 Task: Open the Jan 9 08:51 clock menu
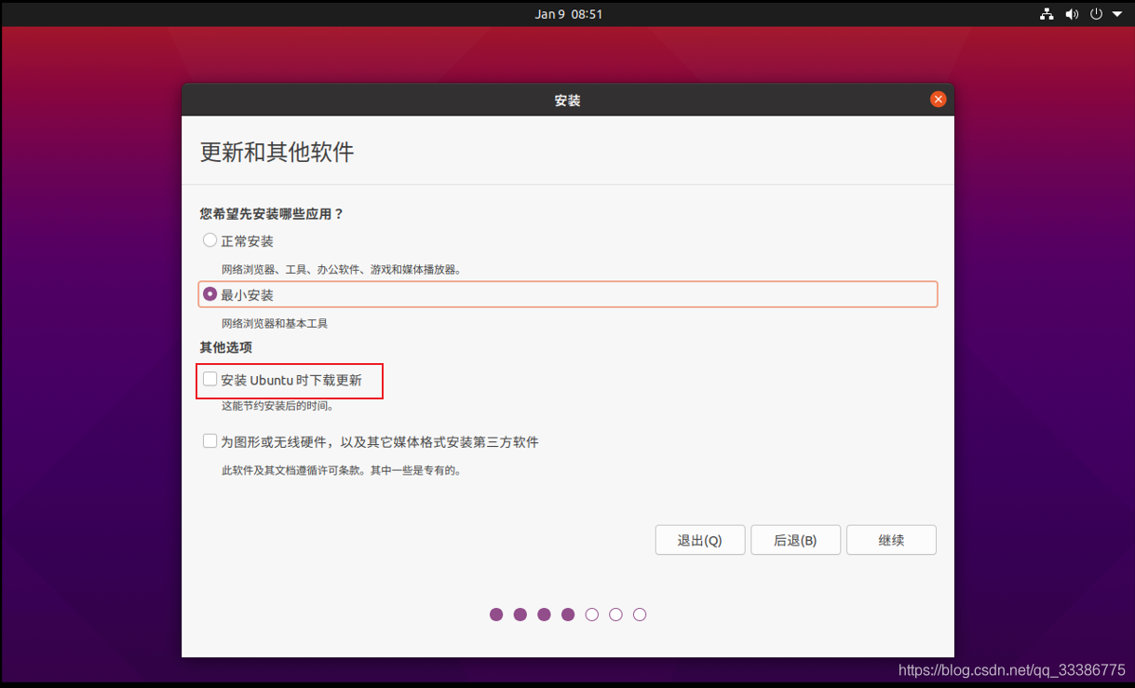(568, 14)
